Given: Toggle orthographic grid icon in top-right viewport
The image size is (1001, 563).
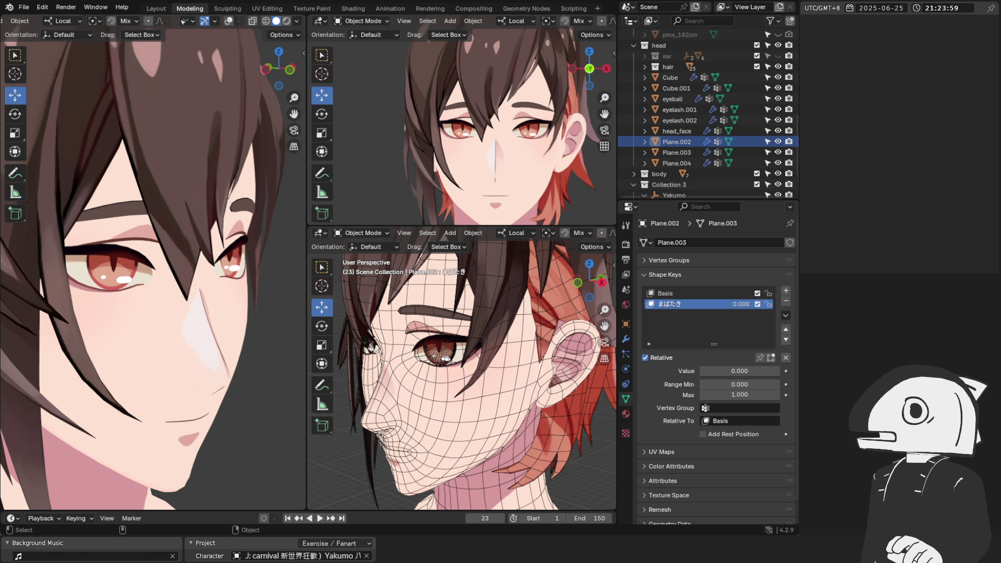Looking at the screenshot, I should pyautogui.click(x=604, y=146).
